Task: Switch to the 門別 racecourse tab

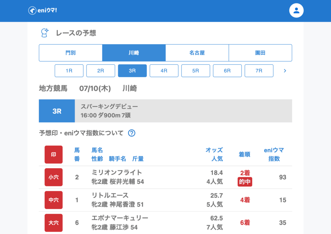Action: (x=70, y=53)
